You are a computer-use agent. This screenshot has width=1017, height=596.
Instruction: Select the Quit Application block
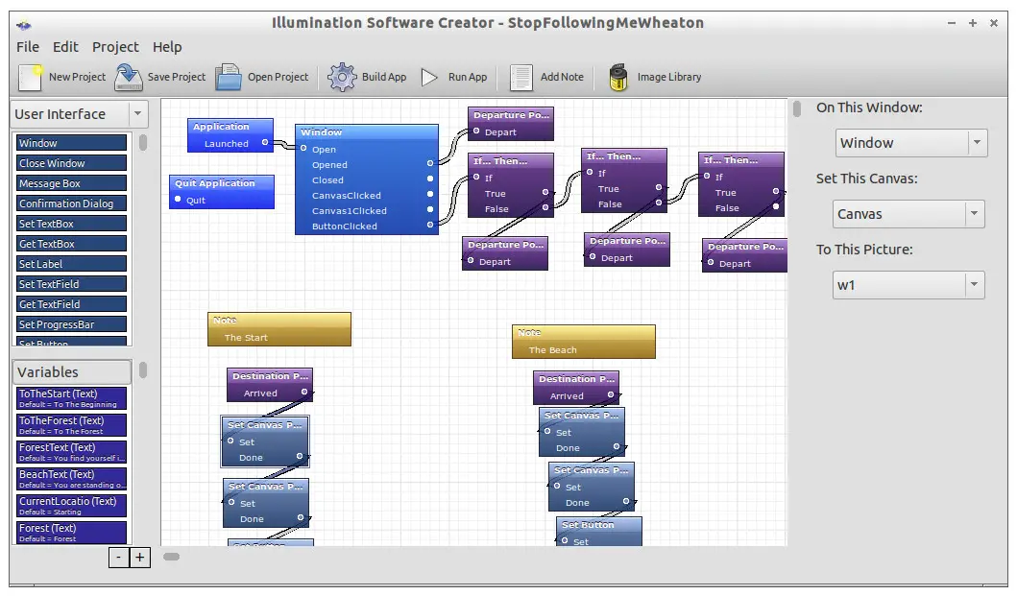click(x=222, y=191)
